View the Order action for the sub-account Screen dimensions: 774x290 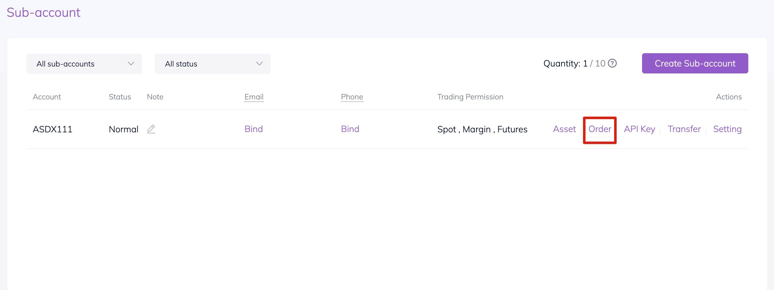(x=600, y=129)
